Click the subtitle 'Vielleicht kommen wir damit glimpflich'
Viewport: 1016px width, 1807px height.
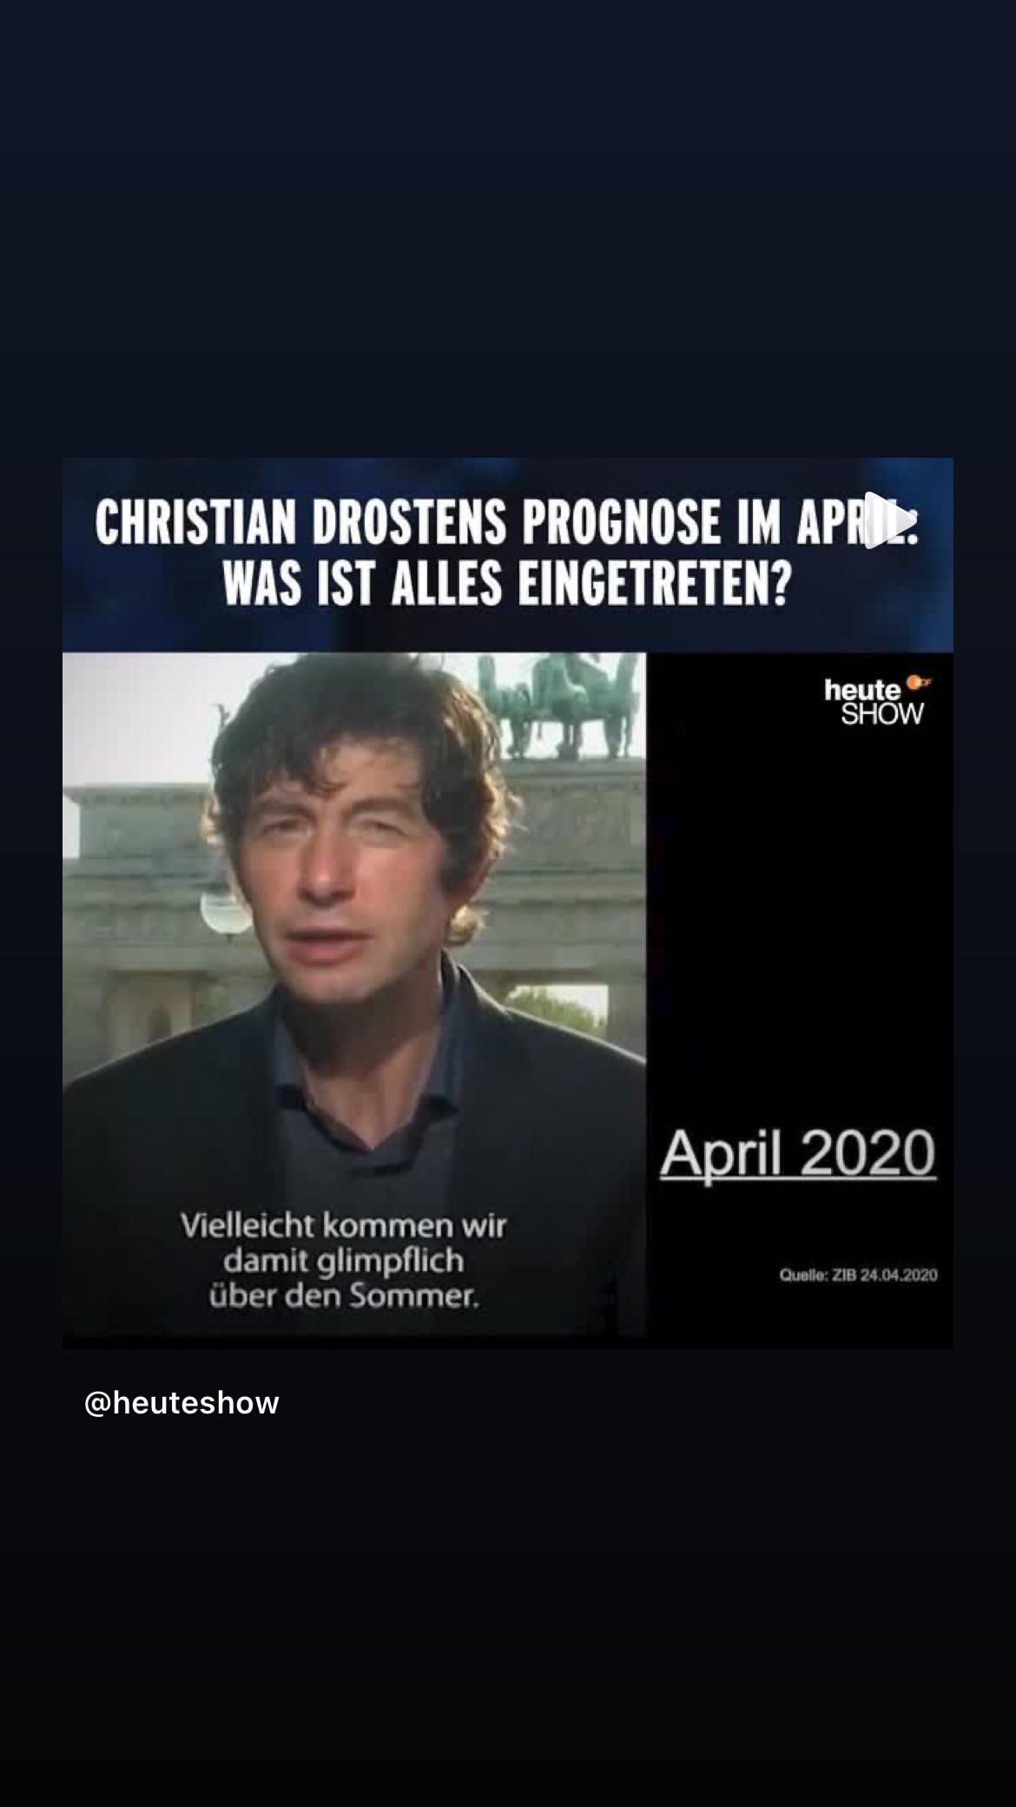tap(344, 1243)
